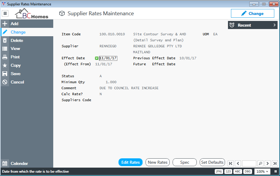Click item code 100.010.0010

112,34
